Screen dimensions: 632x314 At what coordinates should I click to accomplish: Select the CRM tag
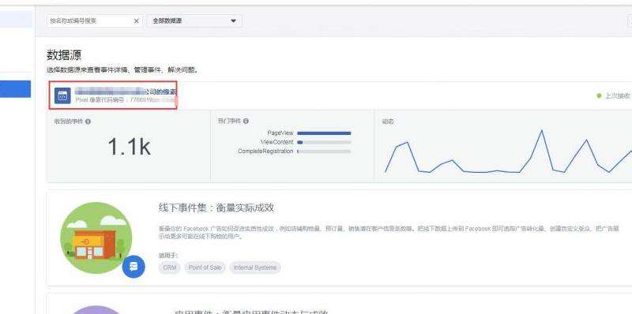point(170,267)
